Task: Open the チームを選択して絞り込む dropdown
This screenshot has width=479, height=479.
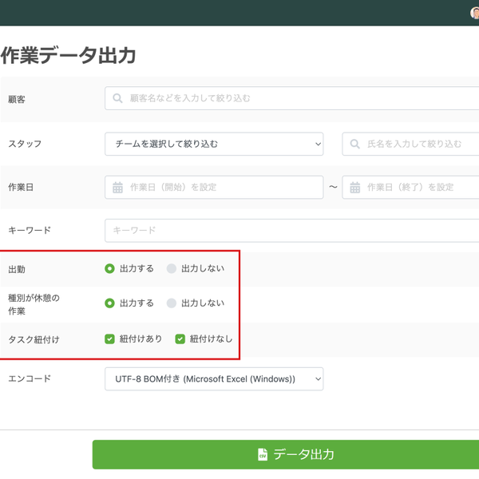Action: [214, 144]
